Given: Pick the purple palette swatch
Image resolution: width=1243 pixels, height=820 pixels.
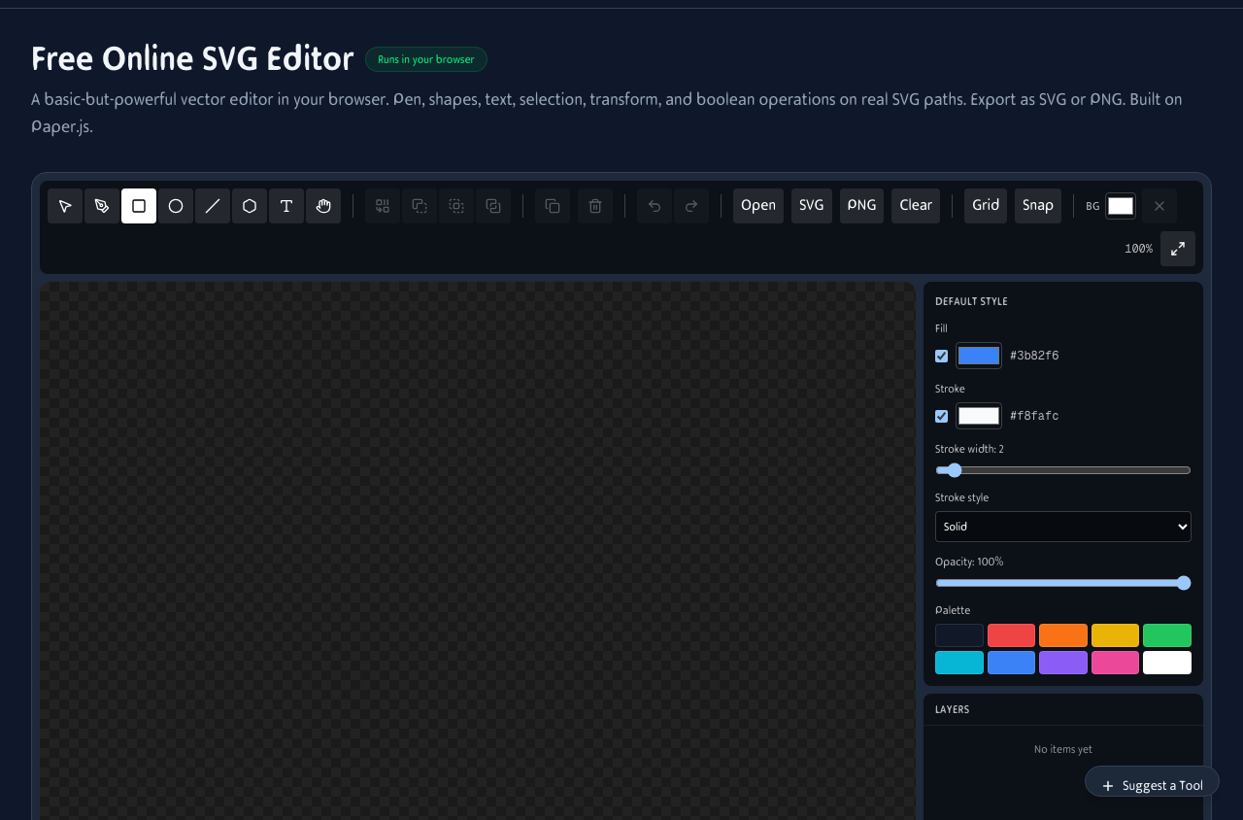Looking at the screenshot, I should tap(1063, 663).
